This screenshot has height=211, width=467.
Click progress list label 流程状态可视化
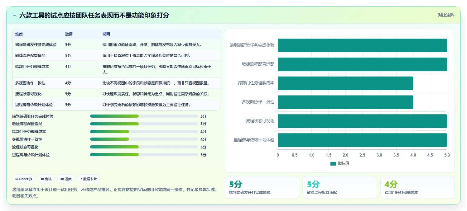(x=25, y=147)
